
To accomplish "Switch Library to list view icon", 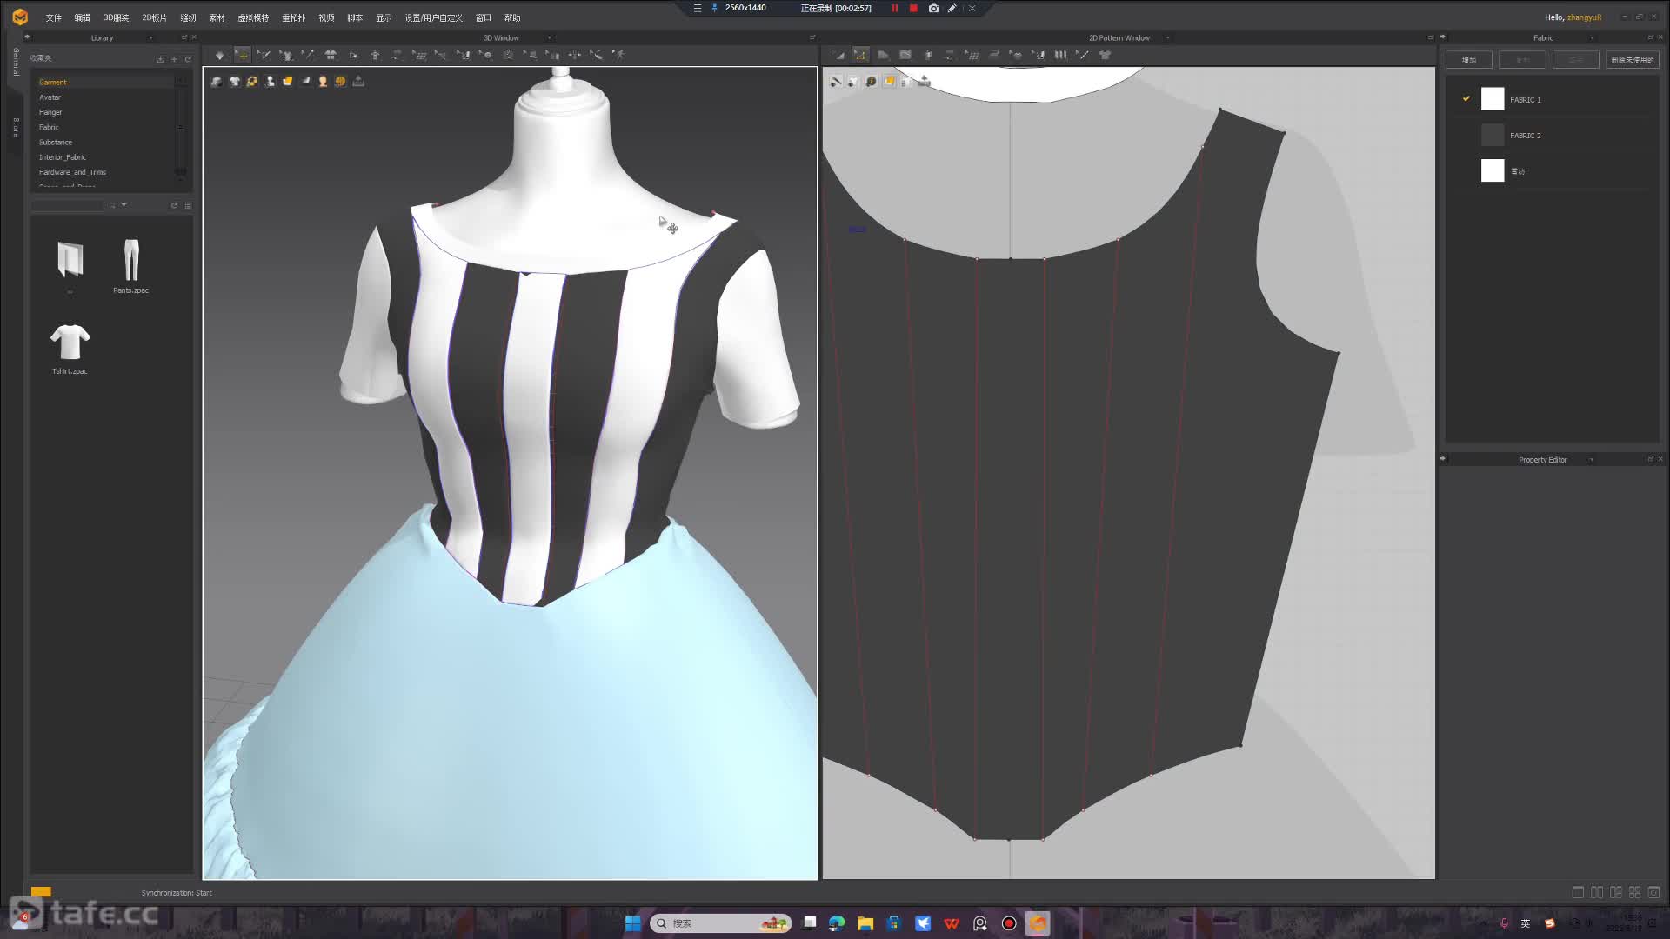I will (188, 205).
